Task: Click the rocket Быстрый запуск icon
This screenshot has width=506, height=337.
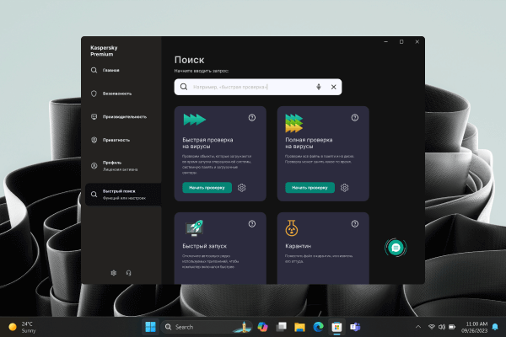Action: click(194, 228)
